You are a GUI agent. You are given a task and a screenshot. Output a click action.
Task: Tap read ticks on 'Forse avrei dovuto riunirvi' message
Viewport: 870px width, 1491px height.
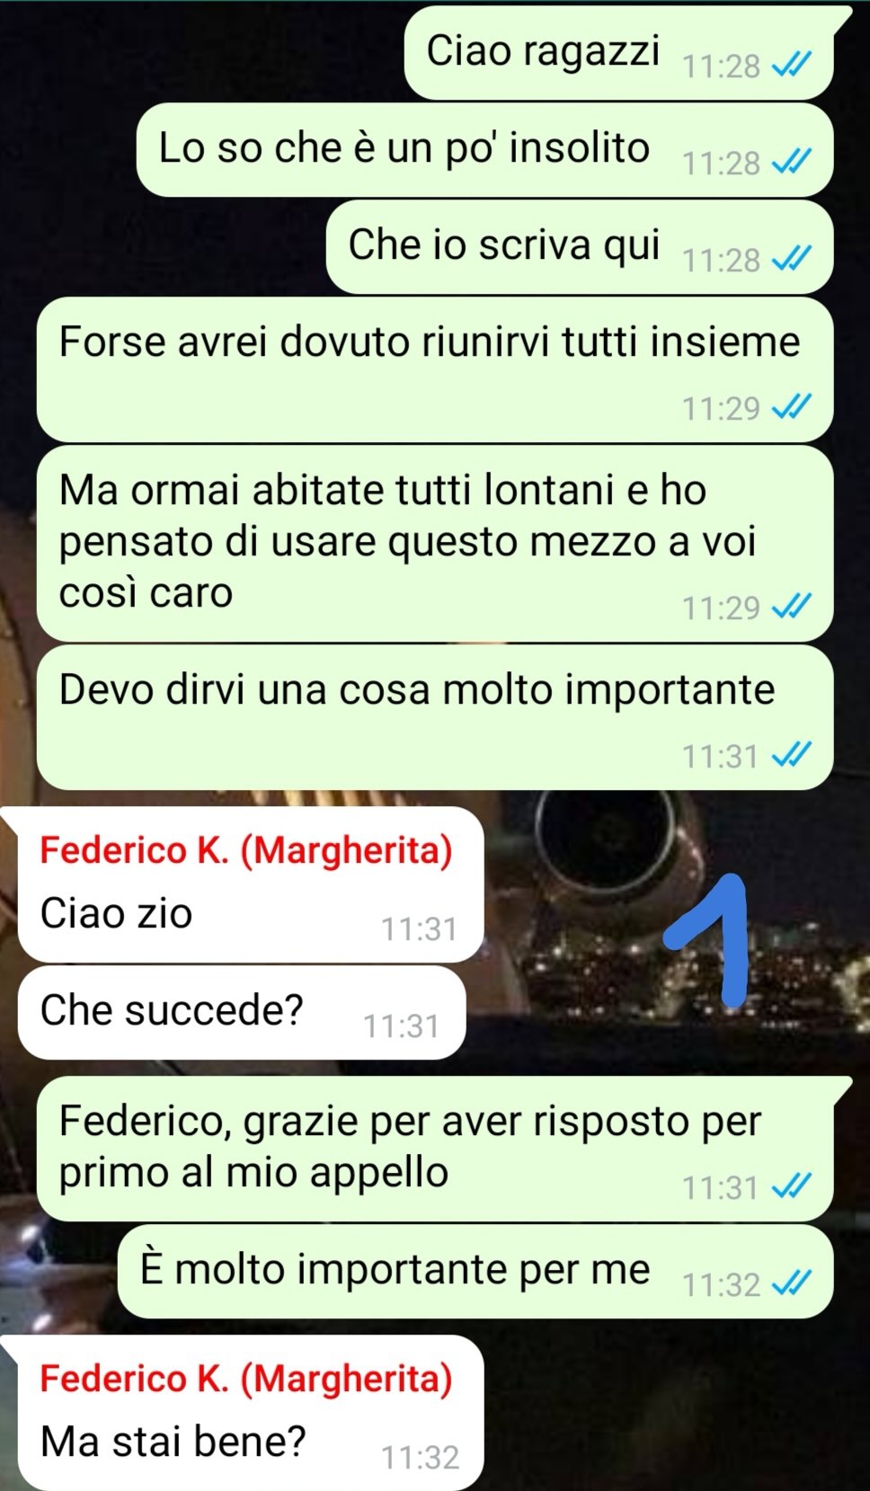click(x=792, y=407)
